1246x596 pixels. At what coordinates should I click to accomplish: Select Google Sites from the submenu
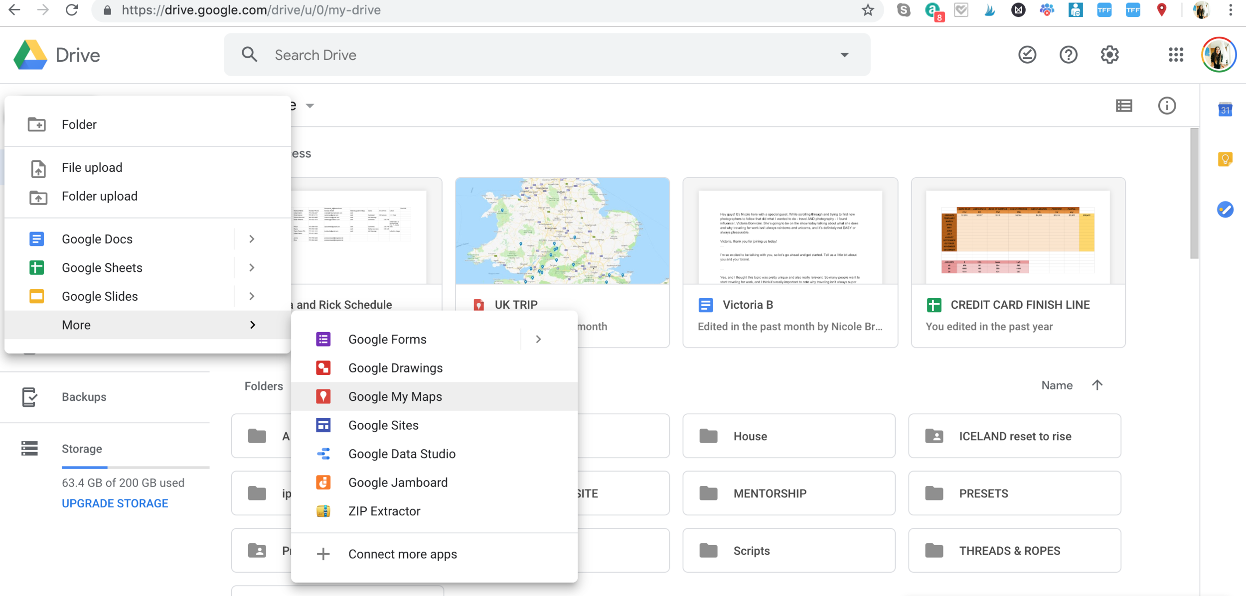[x=434, y=425]
